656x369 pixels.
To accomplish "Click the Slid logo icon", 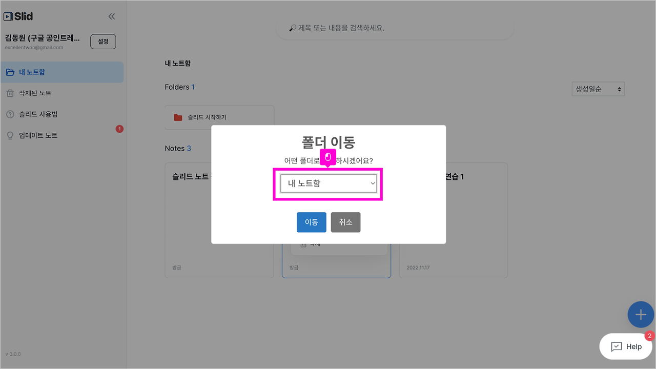I will 9,16.
